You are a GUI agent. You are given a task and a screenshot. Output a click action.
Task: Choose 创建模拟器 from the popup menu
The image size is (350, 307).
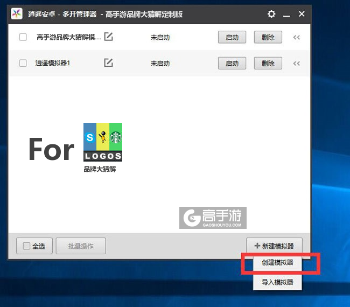(277, 262)
